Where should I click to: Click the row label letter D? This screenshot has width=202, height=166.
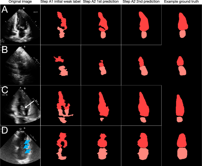(x=5, y=130)
